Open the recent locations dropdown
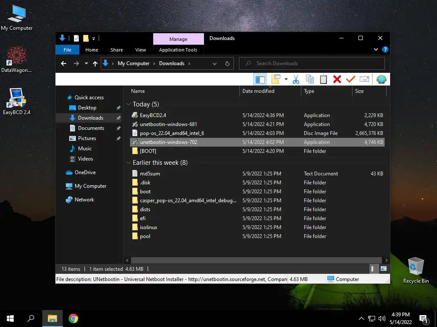This screenshot has width=437, height=327. point(86,63)
